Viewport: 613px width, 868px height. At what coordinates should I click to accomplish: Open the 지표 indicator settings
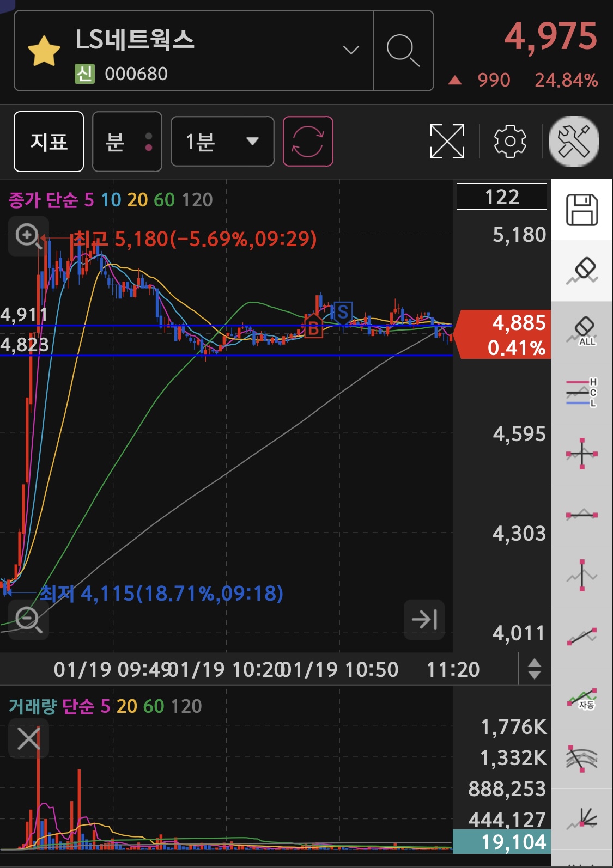pos(48,142)
